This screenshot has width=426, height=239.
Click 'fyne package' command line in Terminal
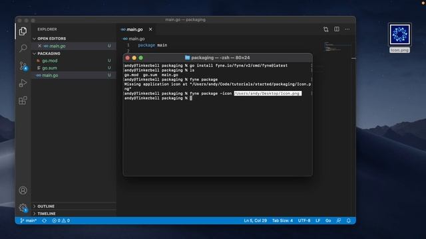point(171,80)
